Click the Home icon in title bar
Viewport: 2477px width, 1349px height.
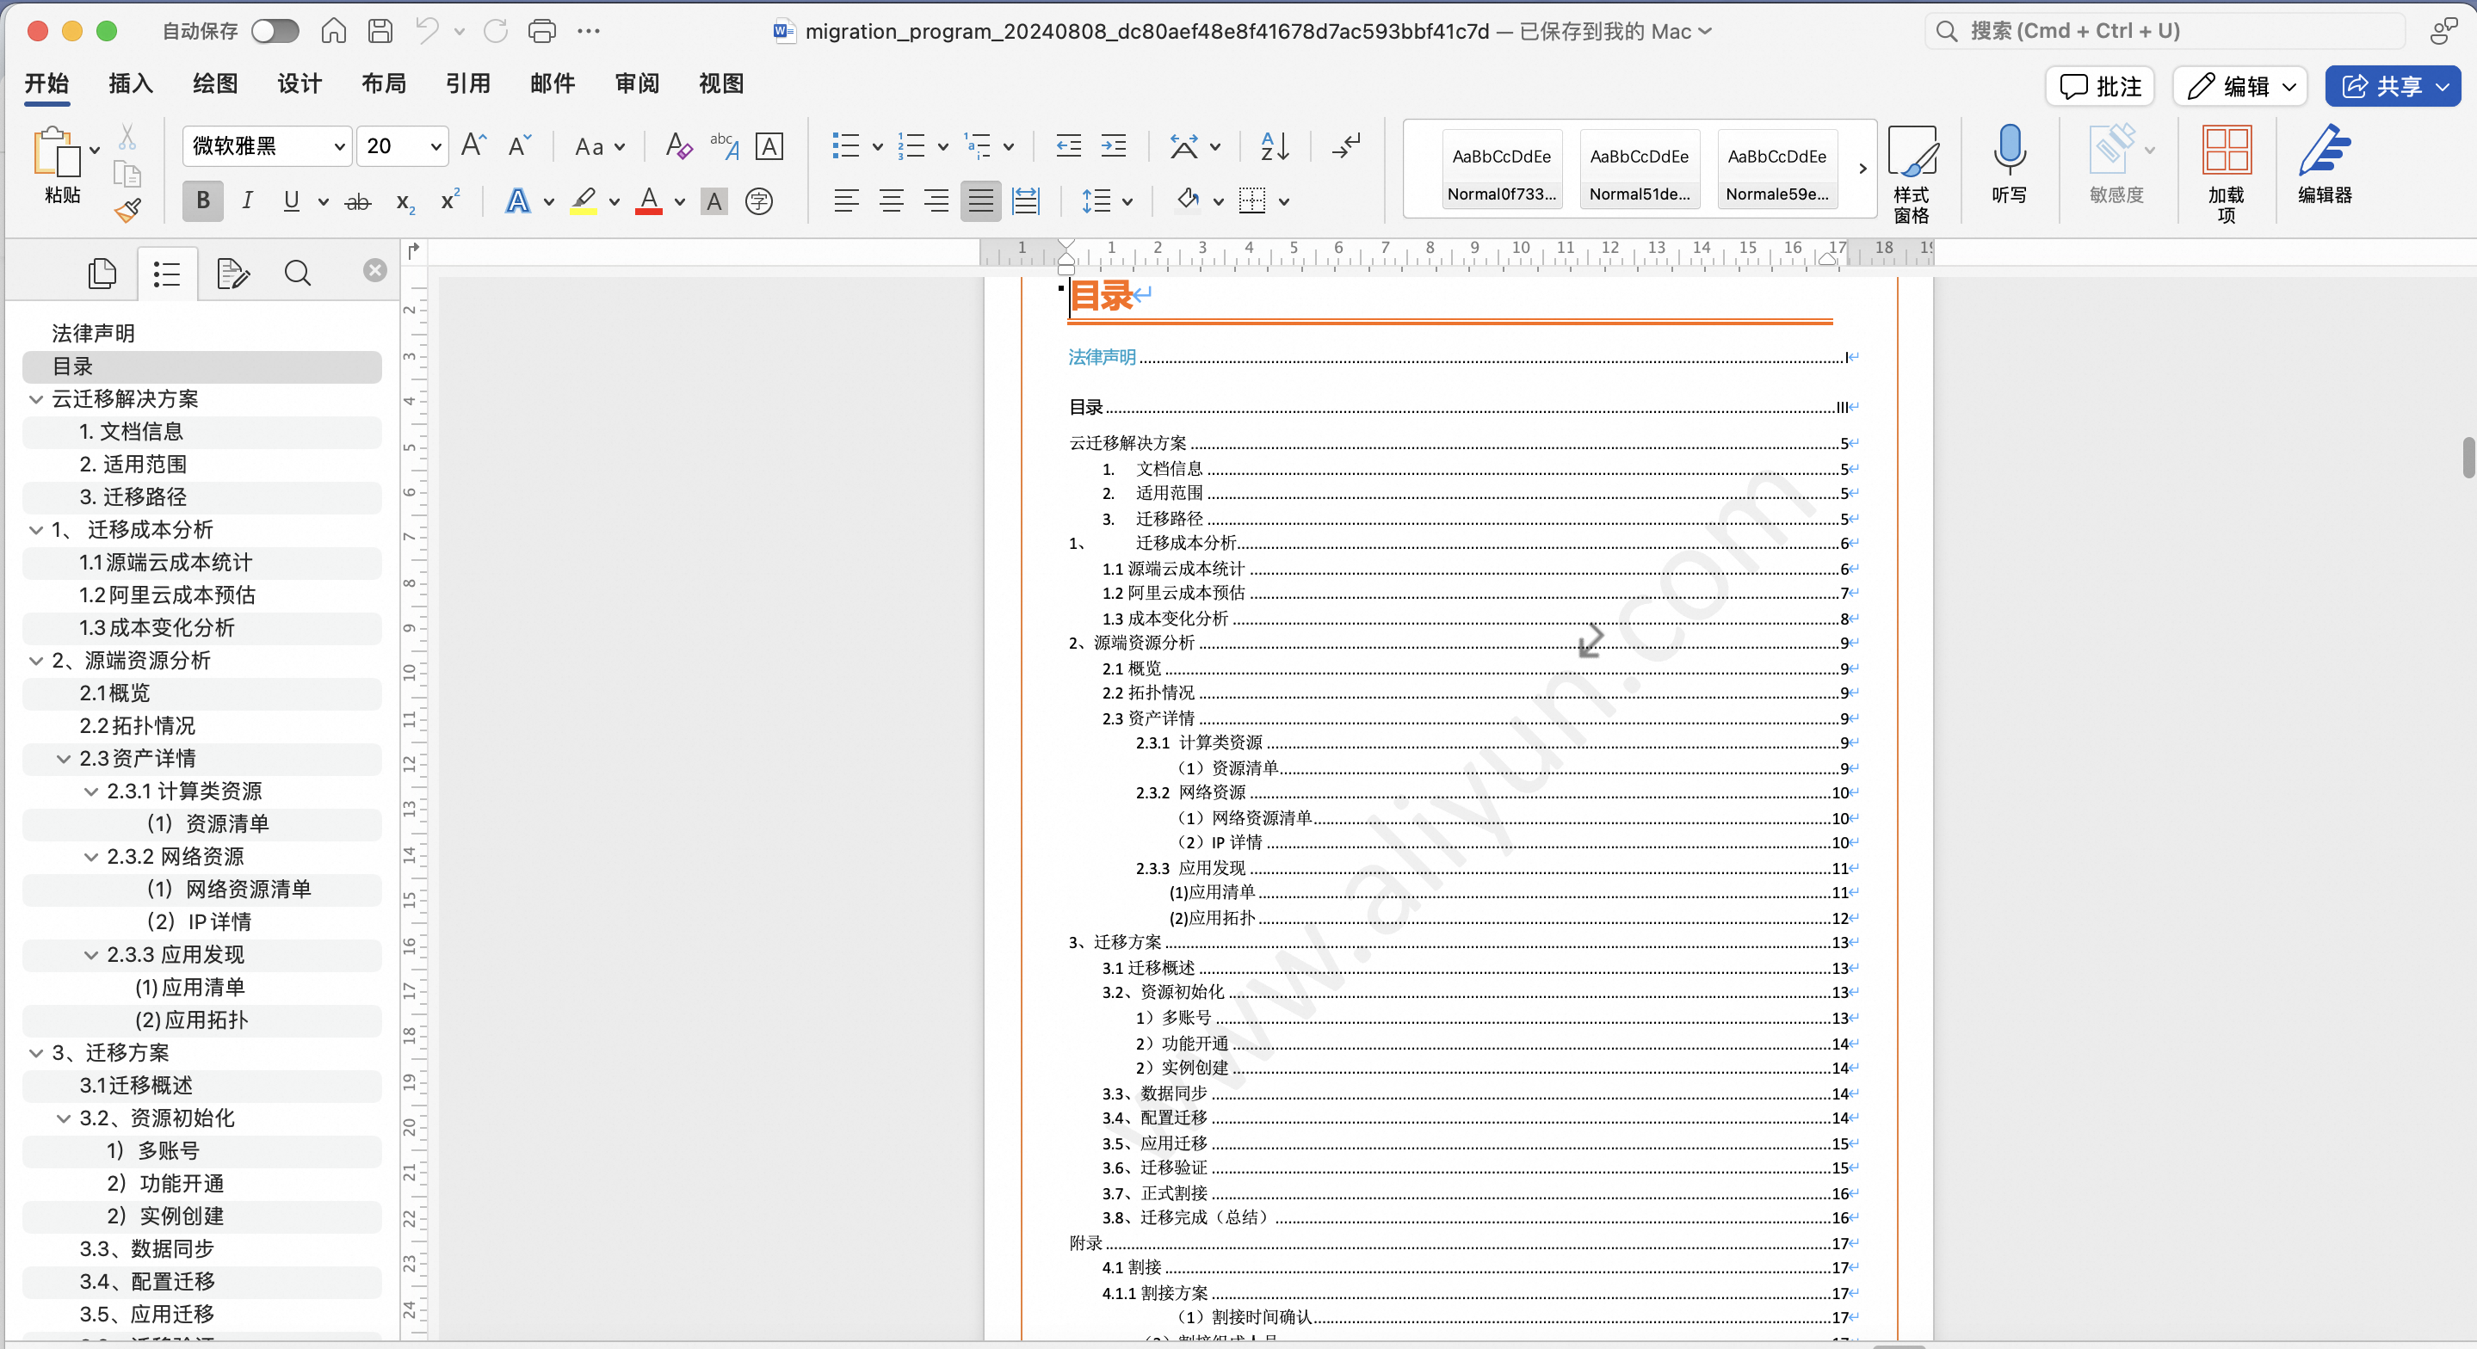(334, 31)
